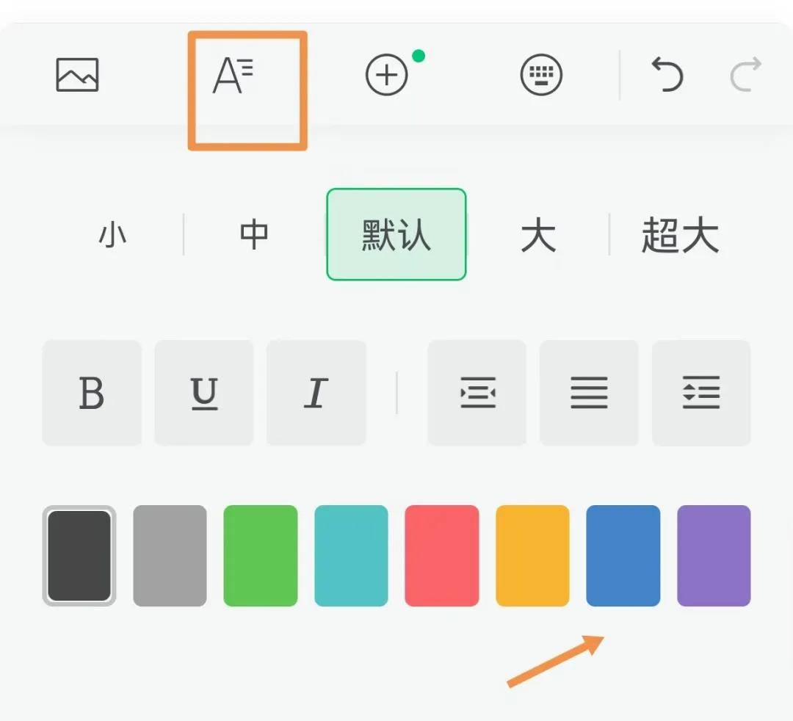Apply the paragraph indent formatting icon

point(477,393)
